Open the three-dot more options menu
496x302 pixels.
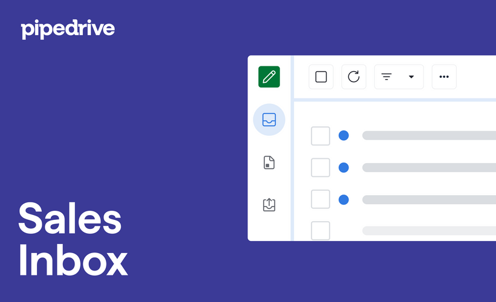tap(444, 77)
